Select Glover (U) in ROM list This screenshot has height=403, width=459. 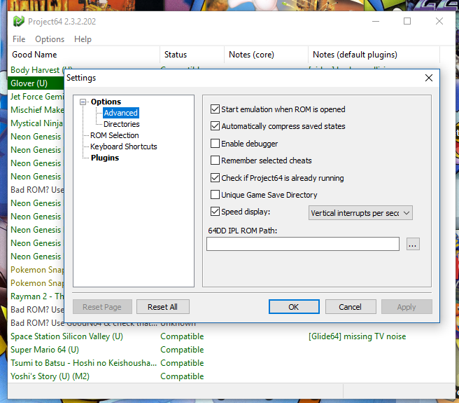36,83
